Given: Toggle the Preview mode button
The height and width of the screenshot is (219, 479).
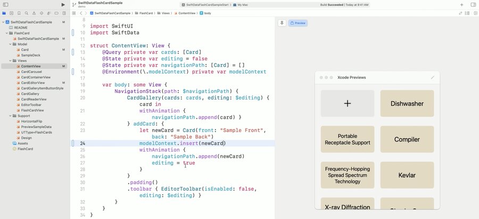Looking at the screenshot, I should point(298,23).
